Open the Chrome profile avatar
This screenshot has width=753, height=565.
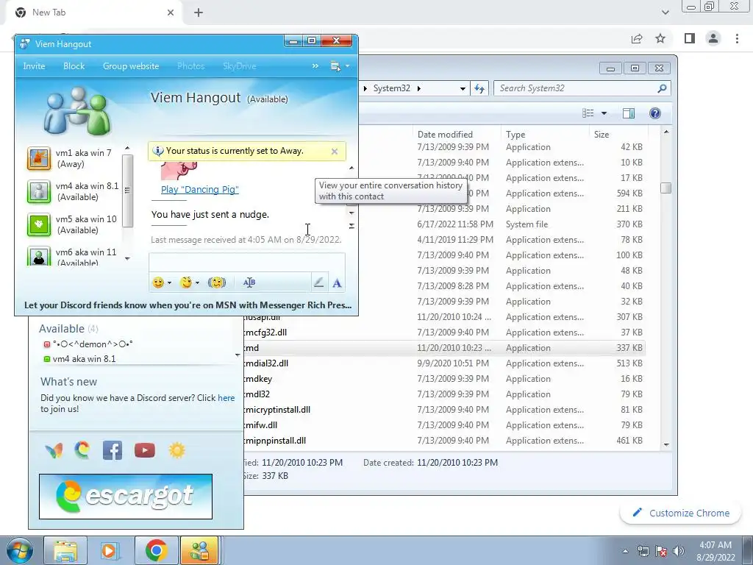[x=713, y=38]
